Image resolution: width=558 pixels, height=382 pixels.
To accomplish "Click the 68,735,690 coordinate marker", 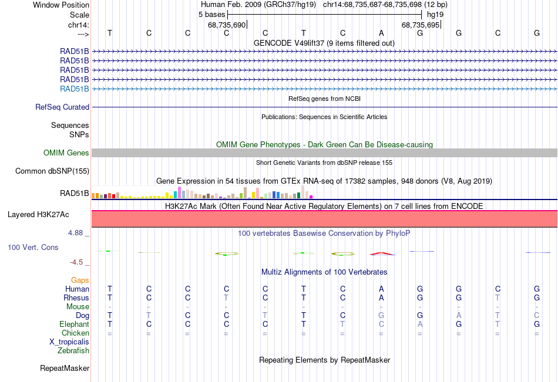I will click(227, 25).
